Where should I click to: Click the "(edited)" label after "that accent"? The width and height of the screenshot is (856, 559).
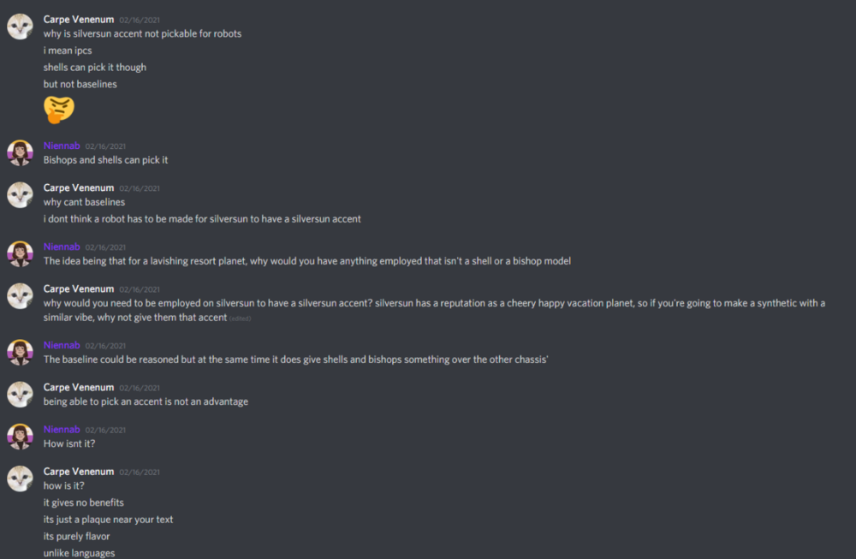pyautogui.click(x=241, y=318)
